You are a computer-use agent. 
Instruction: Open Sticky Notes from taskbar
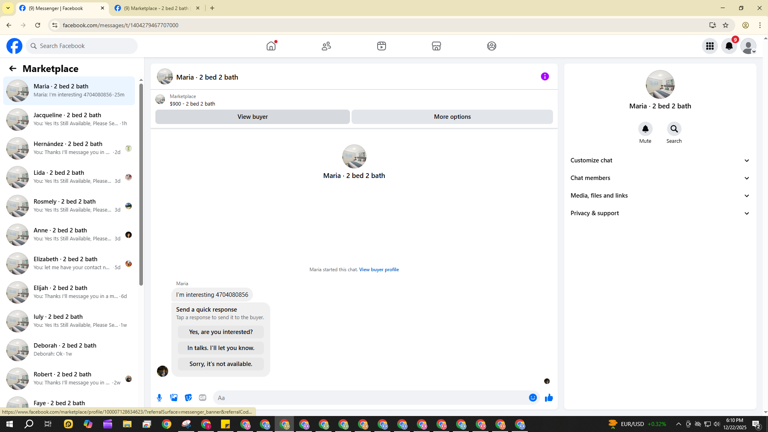225,424
